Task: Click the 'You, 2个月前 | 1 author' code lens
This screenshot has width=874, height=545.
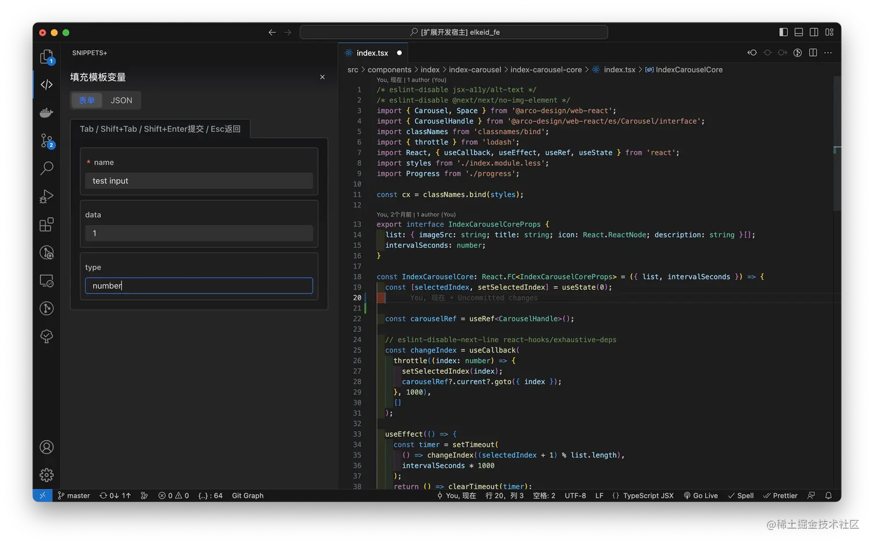Action: click(x=416, y=214)
